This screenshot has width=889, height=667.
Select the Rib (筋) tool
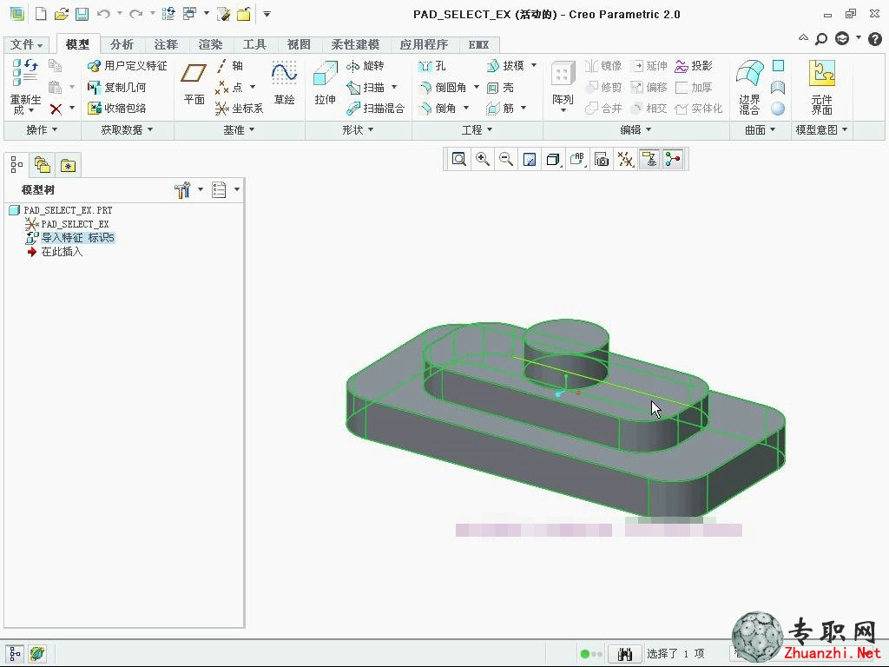coord(500,108)
